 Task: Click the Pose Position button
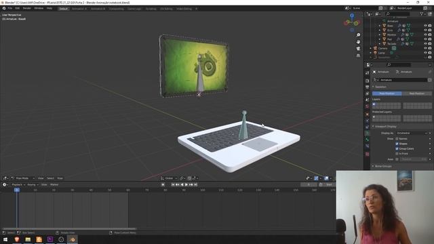(387, 94)
